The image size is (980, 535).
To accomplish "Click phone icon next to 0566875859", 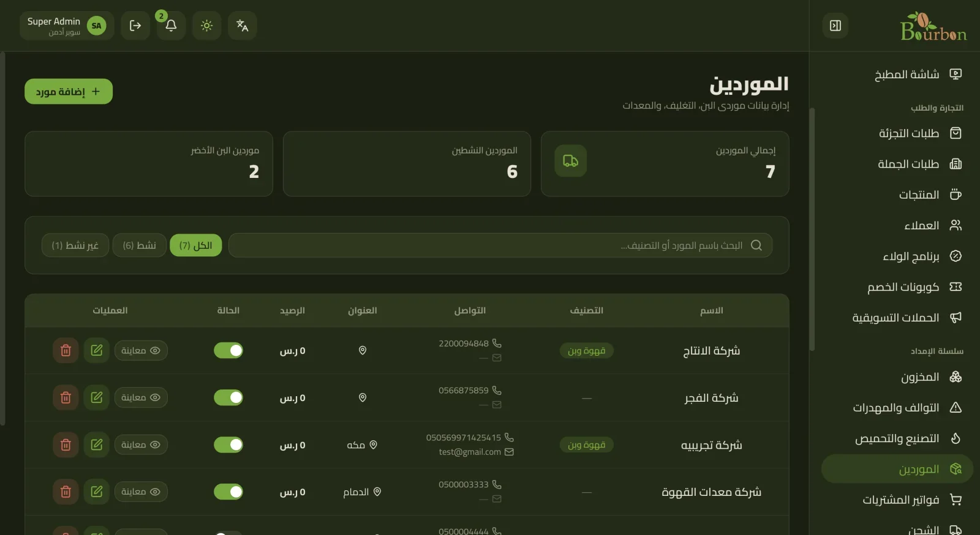I will (497, 390).
